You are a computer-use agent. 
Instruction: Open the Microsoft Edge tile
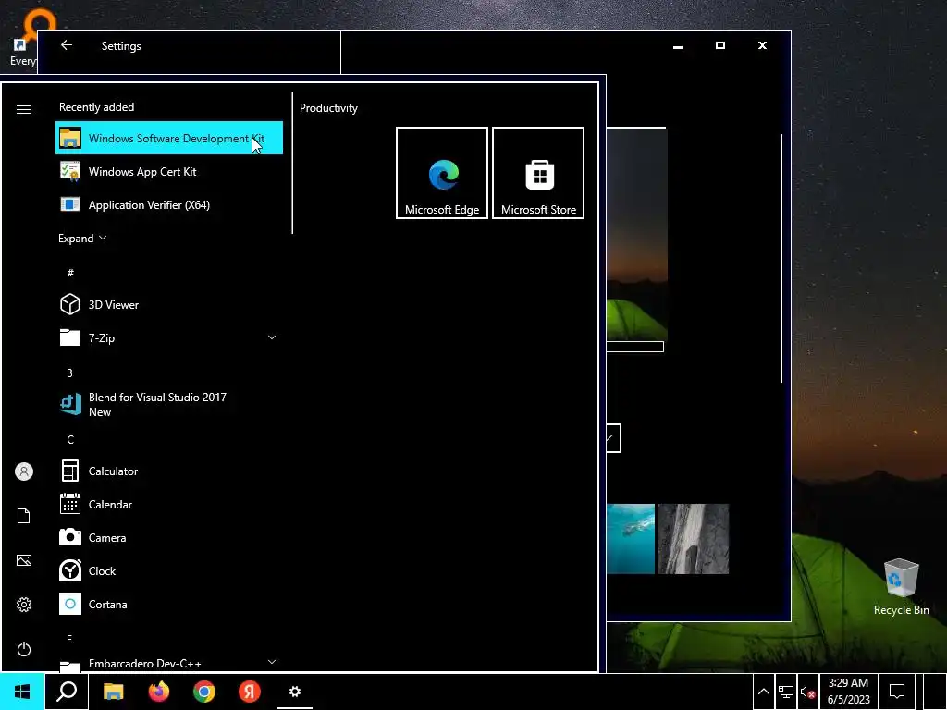[x=442, y=173]
